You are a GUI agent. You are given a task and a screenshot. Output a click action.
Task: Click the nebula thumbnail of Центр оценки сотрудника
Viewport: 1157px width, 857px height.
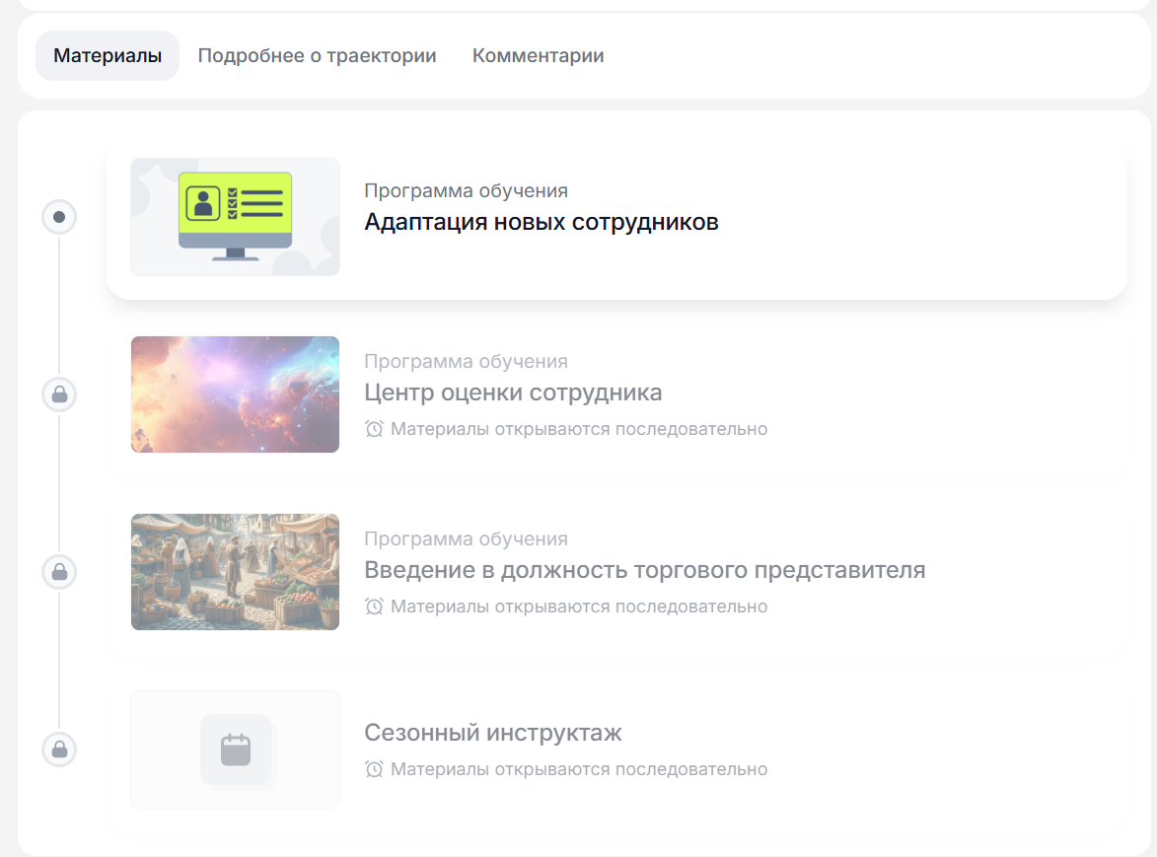[236, 394]
